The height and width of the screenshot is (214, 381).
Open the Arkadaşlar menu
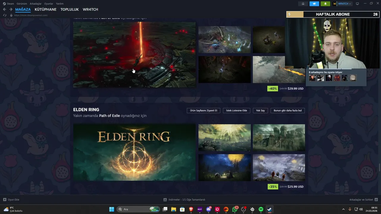[36, 4]
